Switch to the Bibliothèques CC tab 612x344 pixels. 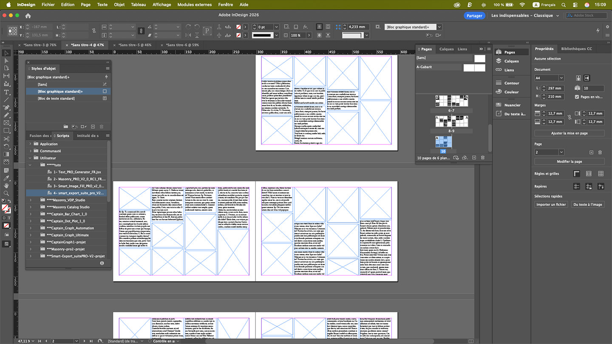[x=576, y=49]
